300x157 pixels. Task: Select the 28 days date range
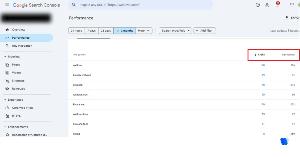point(105,30)
